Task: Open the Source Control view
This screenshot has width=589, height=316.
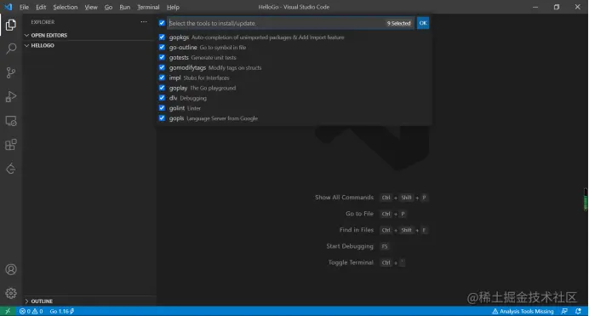Action: coord(11,72)
